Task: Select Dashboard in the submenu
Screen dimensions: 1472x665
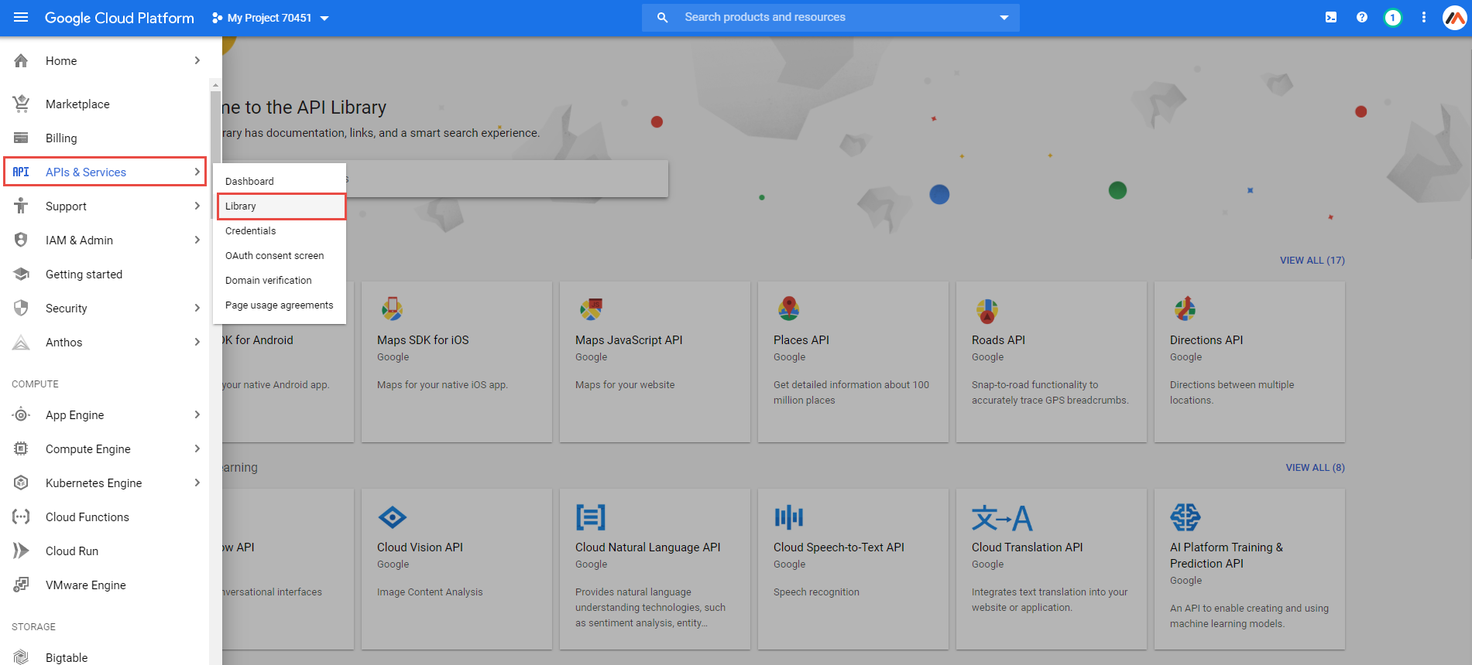Action: tap(280, 181)
